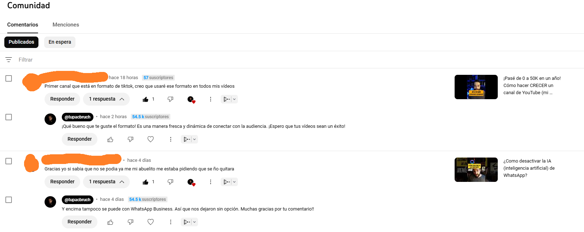Click the '57 suscriptores' badge
This screenshot has height=232, width=584.
(158, 78)
